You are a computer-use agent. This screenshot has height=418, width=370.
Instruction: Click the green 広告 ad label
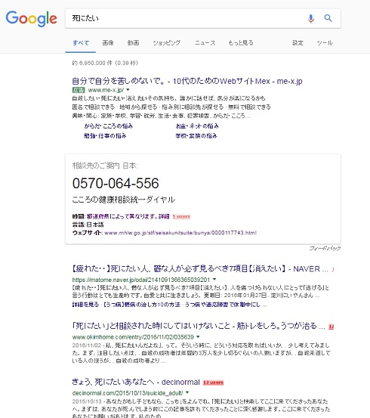click(x=79, y=90)
